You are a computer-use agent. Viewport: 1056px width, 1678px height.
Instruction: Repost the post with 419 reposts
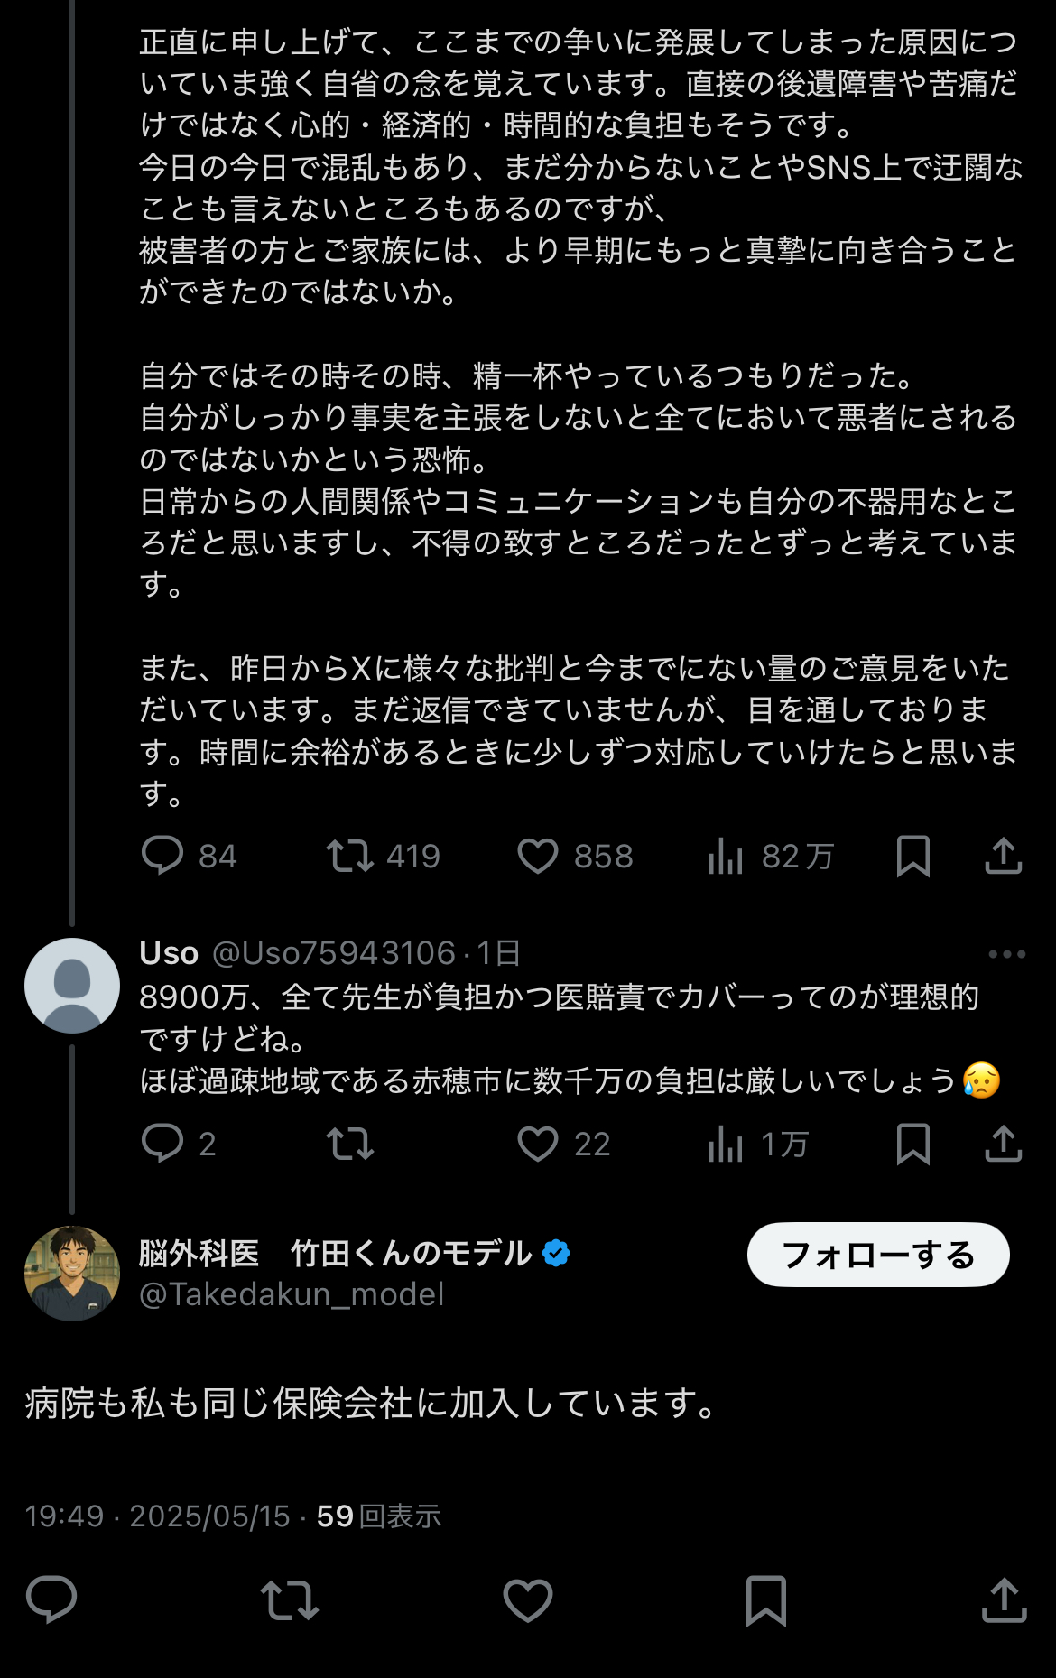pyautogui.click(x=350, y=856)
